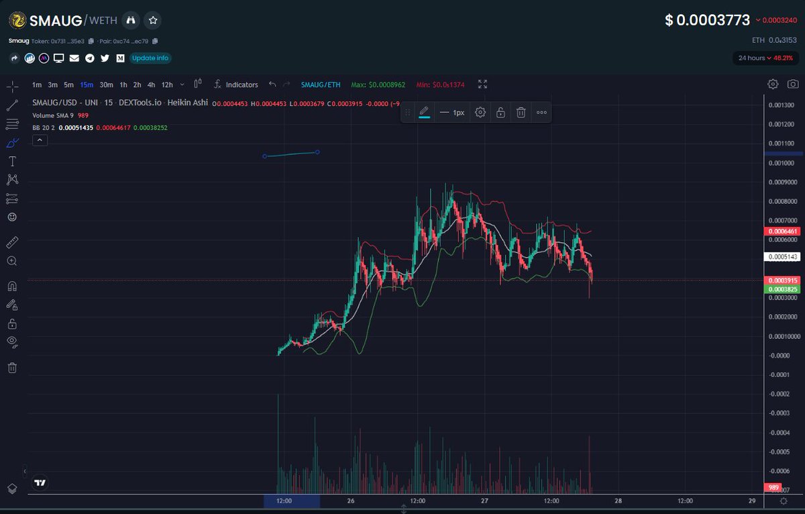Screen dimensions: 805x514
Task: Click the $0.0003773 price display
Action: click(708, 20)
